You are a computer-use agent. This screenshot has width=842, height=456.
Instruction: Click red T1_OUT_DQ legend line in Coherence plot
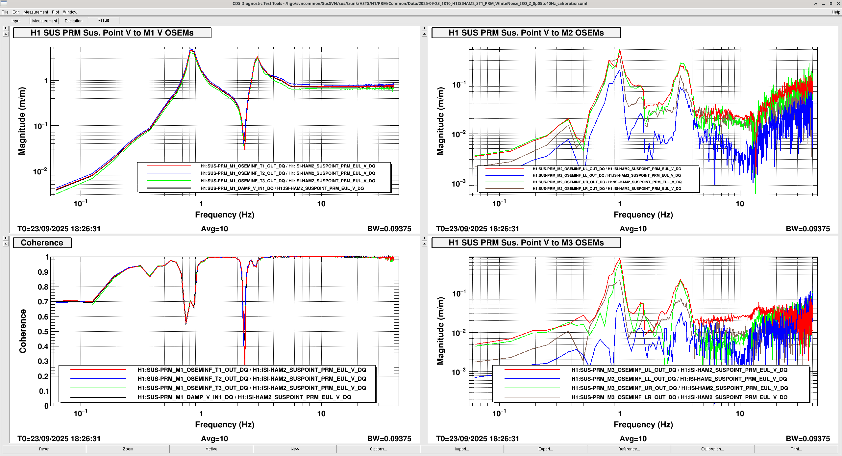pos(98,370)
